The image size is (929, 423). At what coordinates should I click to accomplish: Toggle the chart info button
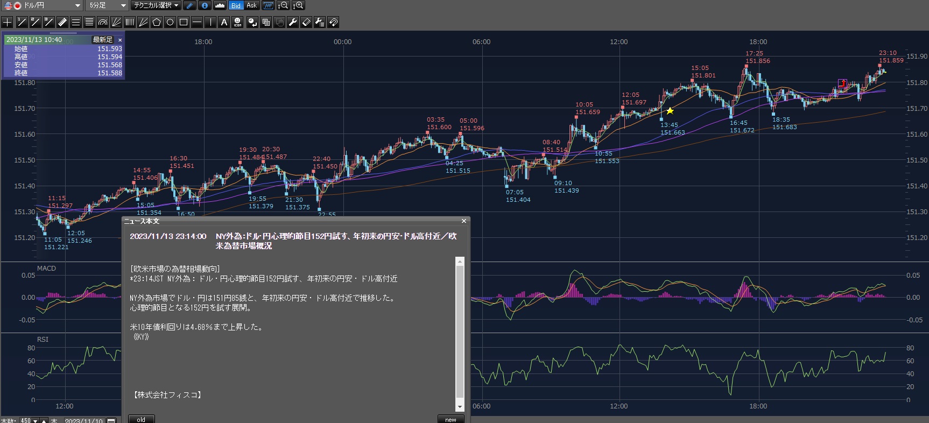pos(205,5)
